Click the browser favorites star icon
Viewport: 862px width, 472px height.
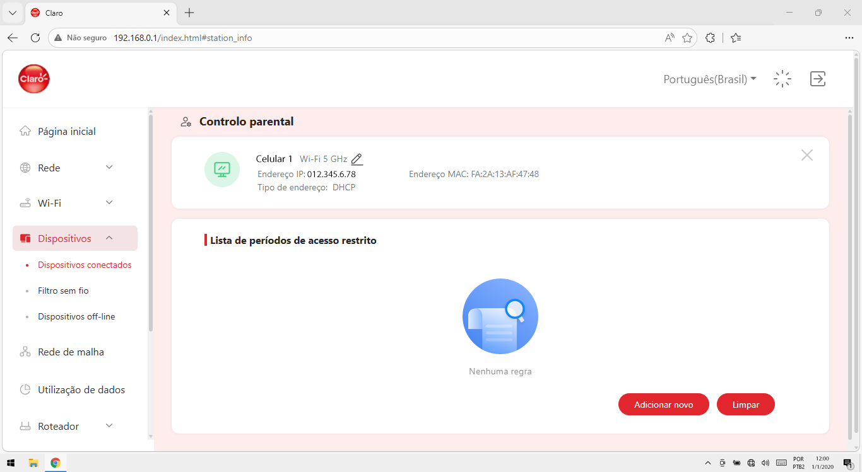click(x=687, y=38)
